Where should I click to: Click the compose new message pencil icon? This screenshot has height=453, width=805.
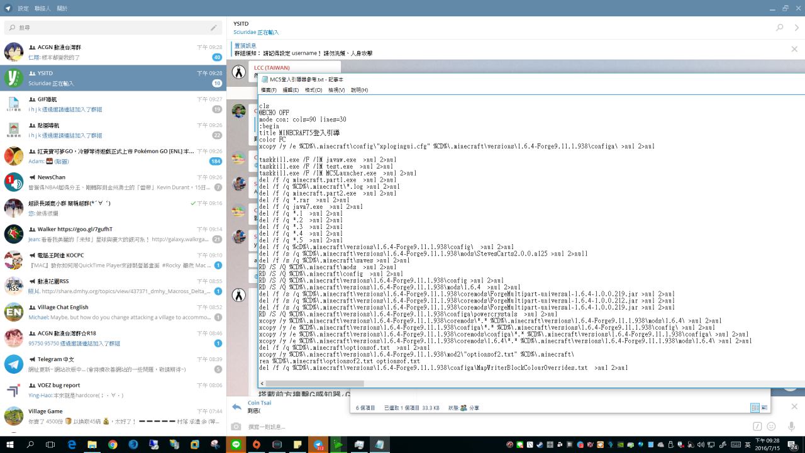pyautogui.click(x=214, y=28)
